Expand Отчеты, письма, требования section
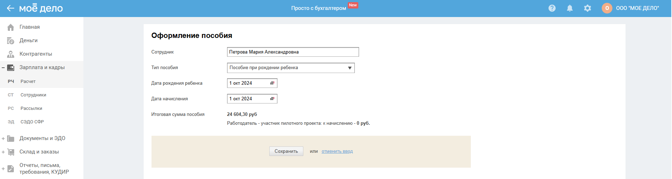Screen dimensions: 672x179 coord(3,169)
